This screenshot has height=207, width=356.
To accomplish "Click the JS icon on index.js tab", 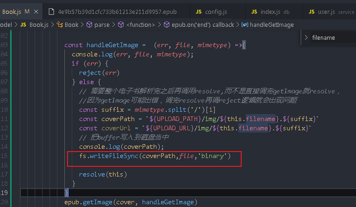I will point(254,12).
